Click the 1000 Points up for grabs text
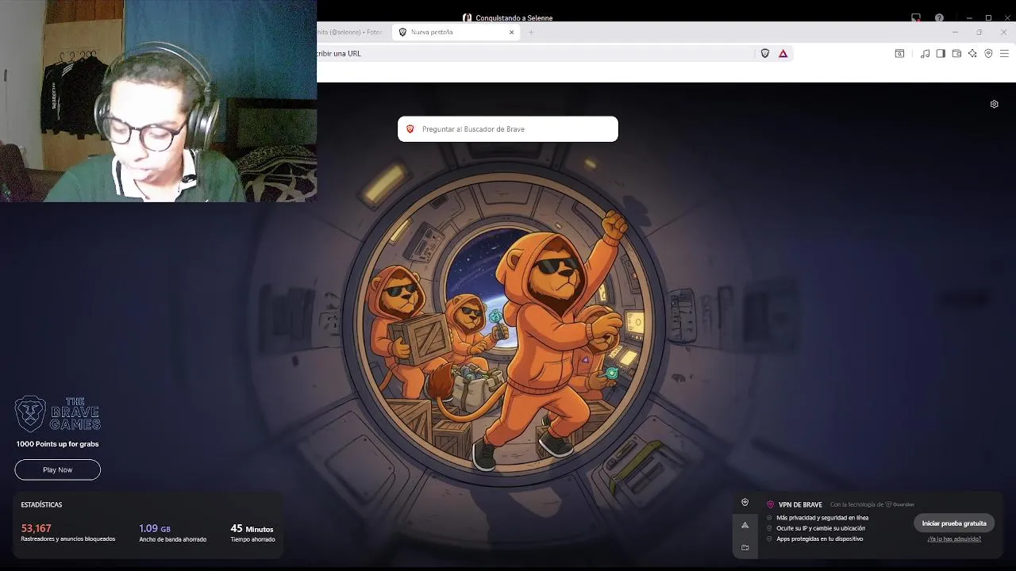The height and width of the screenshot is (571, 1016). [57, 444]
